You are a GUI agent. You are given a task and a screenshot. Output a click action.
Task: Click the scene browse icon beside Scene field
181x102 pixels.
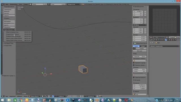[x=49, y=4]
